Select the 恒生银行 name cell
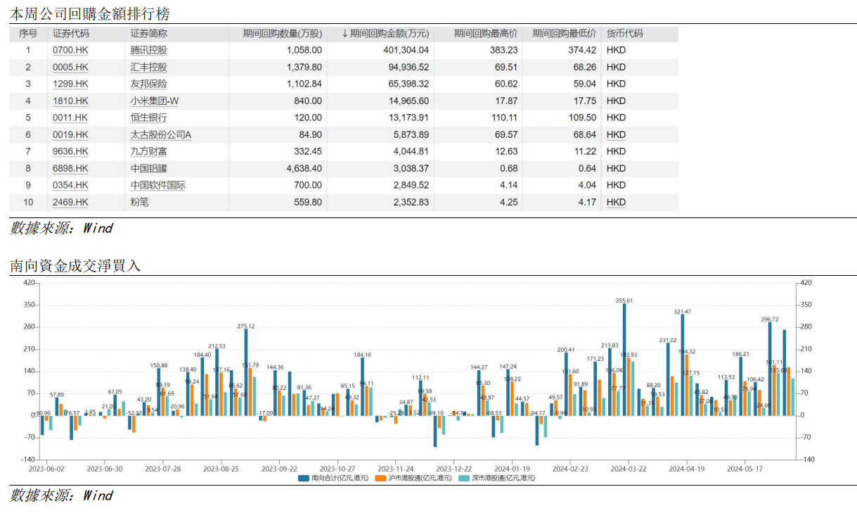 coord(149,118)
